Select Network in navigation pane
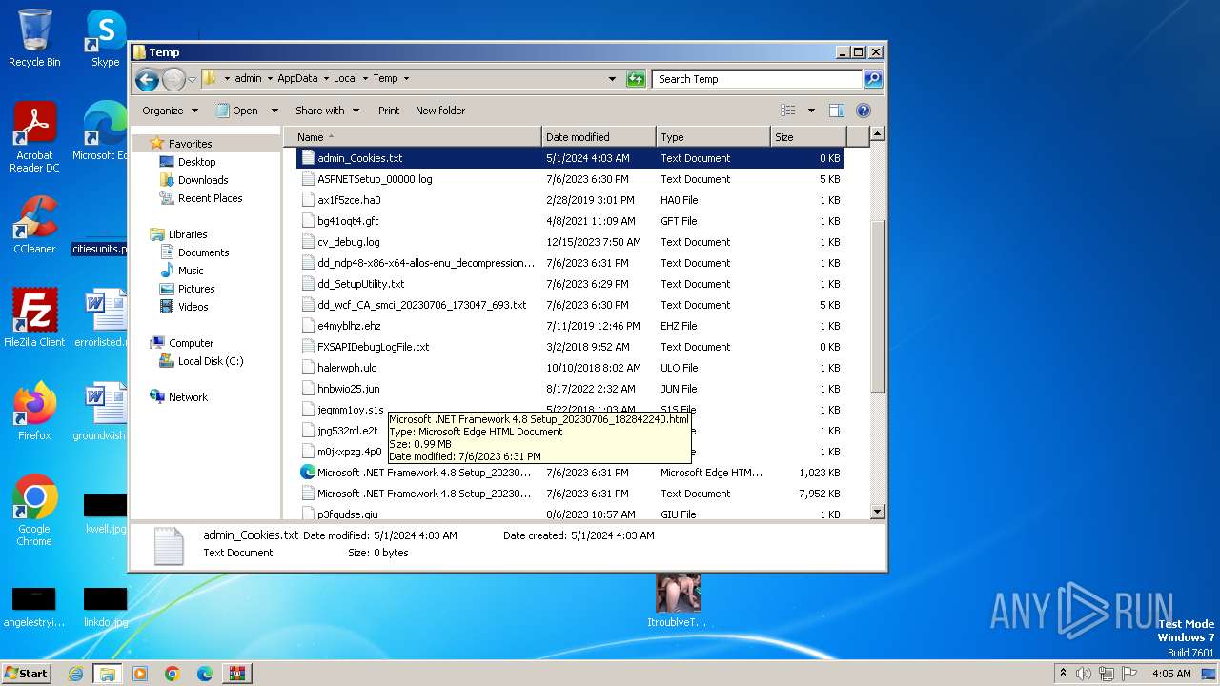The height and width of the screenshot is (686, 1220). pos(188,397)
